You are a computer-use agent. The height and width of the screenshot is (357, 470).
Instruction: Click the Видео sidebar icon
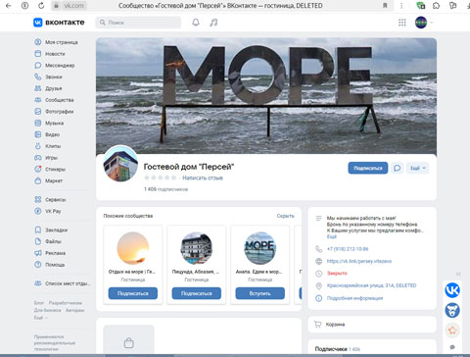[38, 134]
